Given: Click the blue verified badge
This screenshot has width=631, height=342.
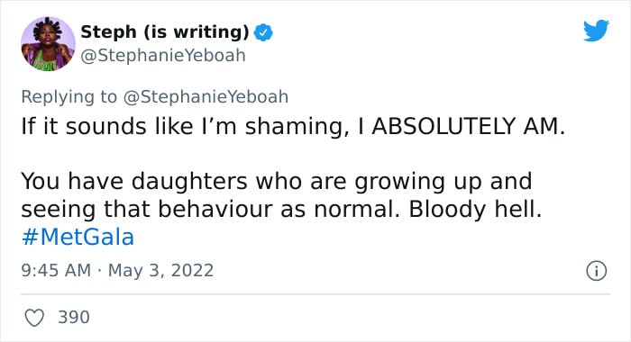Looking at the screenshot, I should [263, 32].
